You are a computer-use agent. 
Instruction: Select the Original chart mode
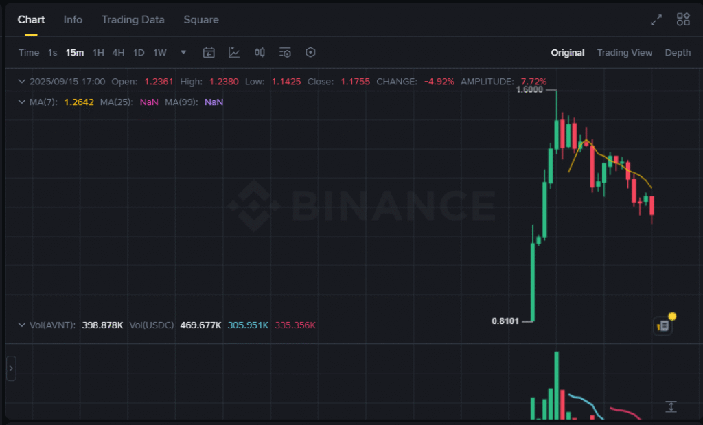(567, 53)
